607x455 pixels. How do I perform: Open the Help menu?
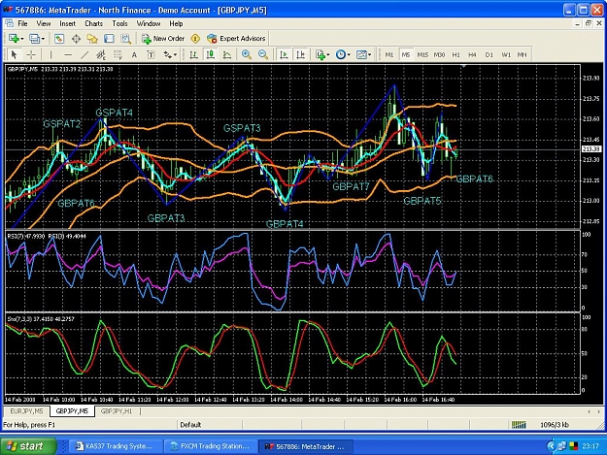click(x=176, y=23)
